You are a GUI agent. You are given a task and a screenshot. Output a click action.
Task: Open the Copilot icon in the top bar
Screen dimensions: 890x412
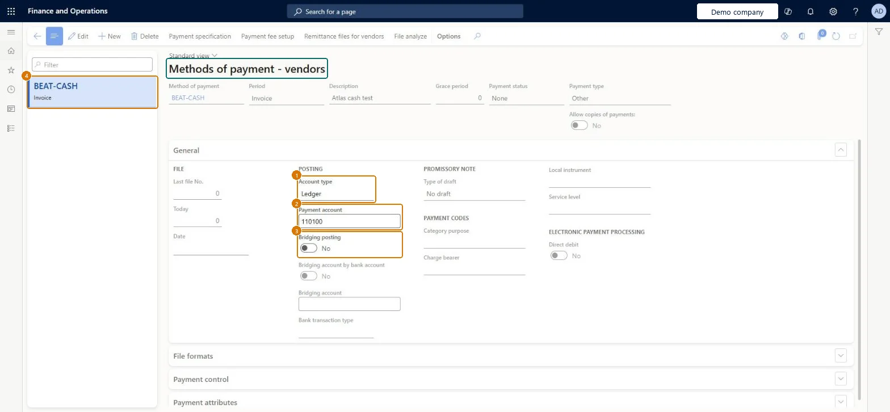click(x=788, y=11)
